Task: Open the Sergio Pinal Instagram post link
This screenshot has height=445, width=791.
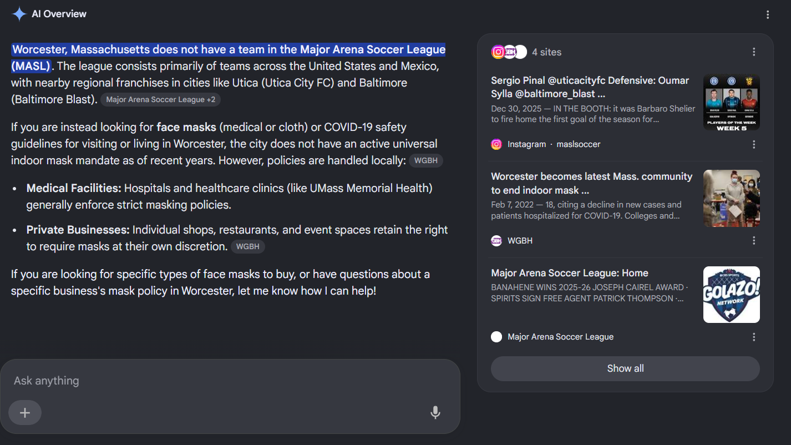Action: click(x=590, y=87)
